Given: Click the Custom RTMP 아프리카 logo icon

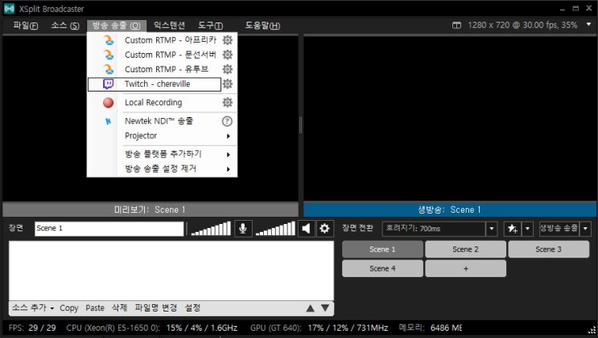Looking at the screenshot, I should [x=109, y=40].
